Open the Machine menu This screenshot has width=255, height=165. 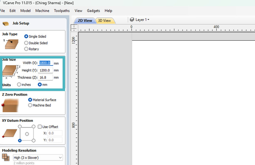42,11
